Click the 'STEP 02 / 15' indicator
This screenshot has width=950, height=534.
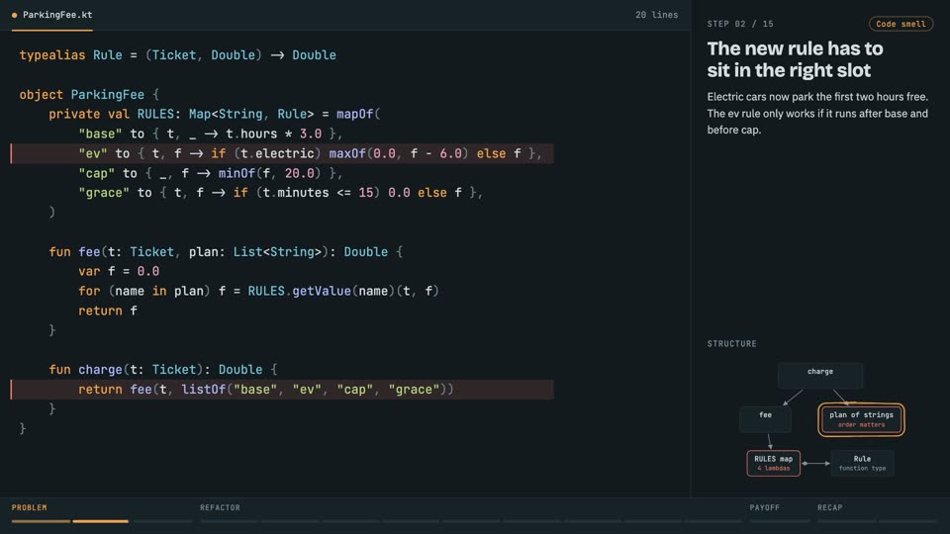(740, 24)
